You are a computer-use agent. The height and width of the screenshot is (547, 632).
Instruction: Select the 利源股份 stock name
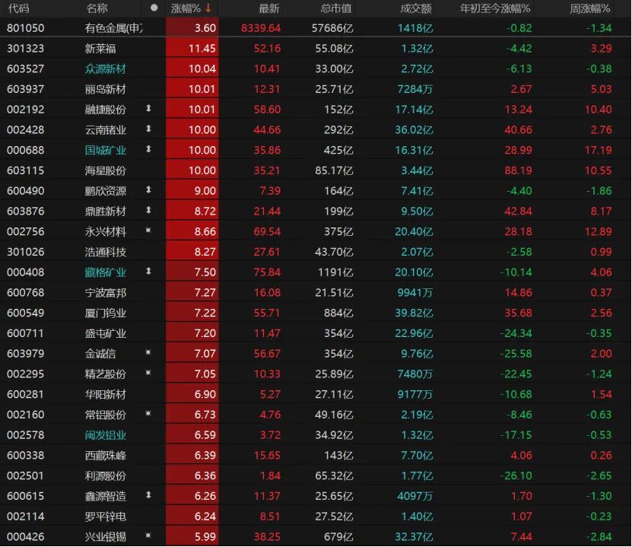[x=106, y=476]
